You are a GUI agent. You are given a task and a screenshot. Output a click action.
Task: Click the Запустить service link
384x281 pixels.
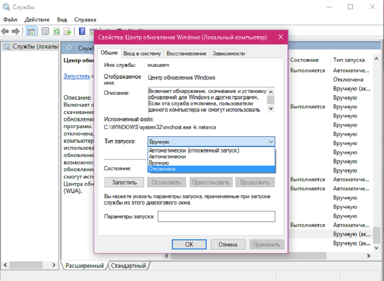(x=77, y=76)
